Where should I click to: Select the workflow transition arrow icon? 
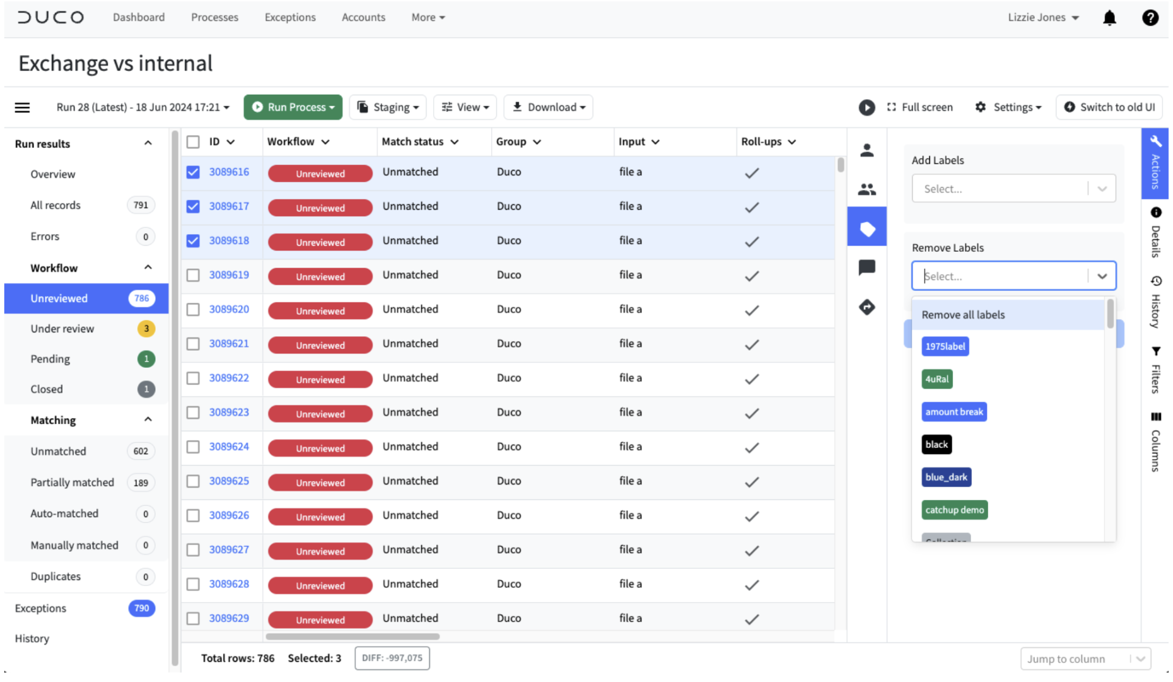click(866, 307)
